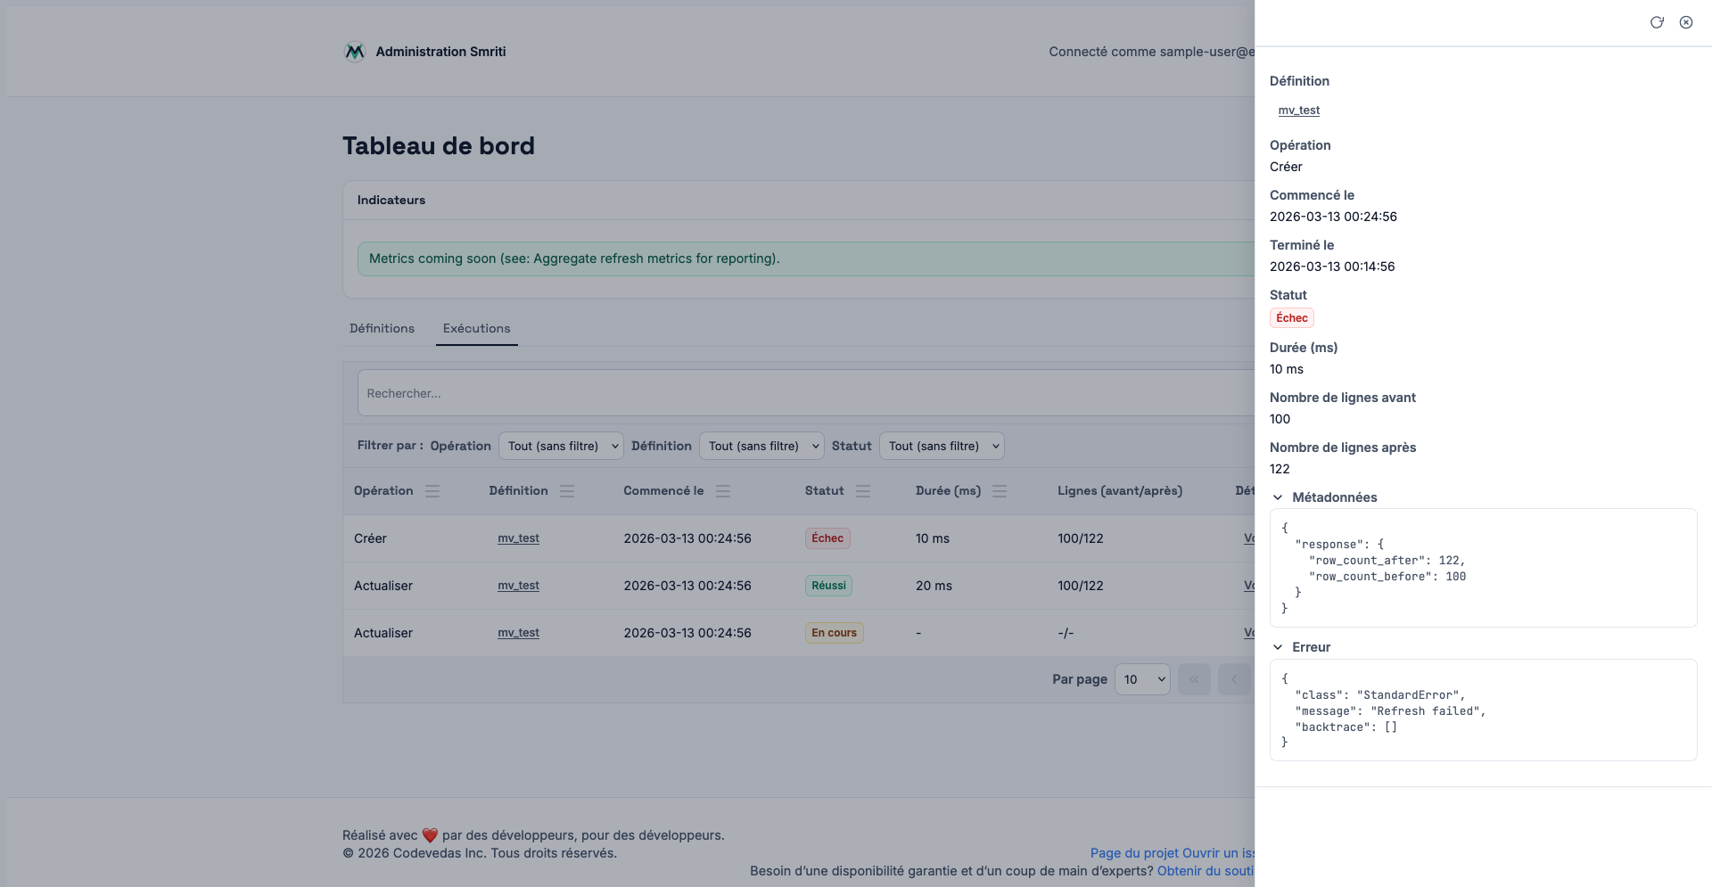Switch to the Définitions tab

(x=382, y=328)
